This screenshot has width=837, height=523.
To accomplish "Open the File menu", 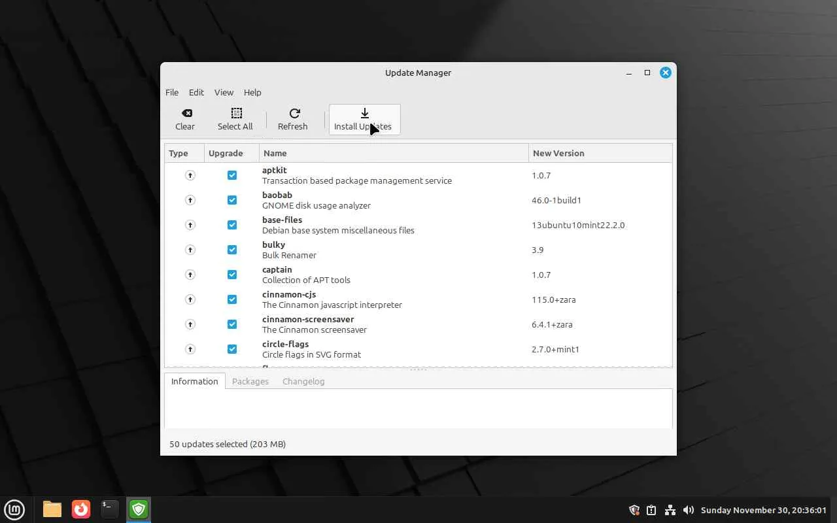I will pyautogui.click(x=172, y=92).
